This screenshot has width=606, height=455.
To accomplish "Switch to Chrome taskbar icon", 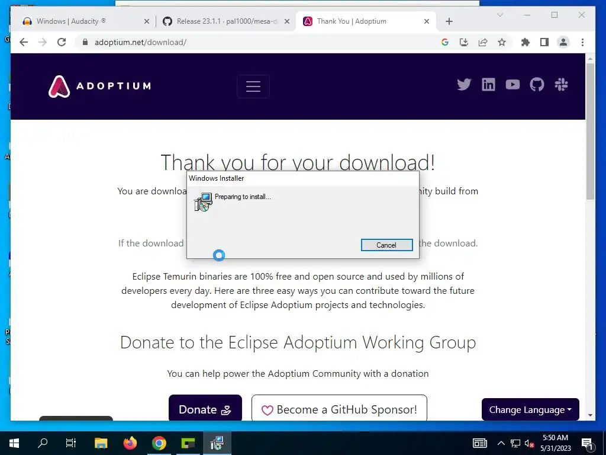I will click(x=159, y=443).
